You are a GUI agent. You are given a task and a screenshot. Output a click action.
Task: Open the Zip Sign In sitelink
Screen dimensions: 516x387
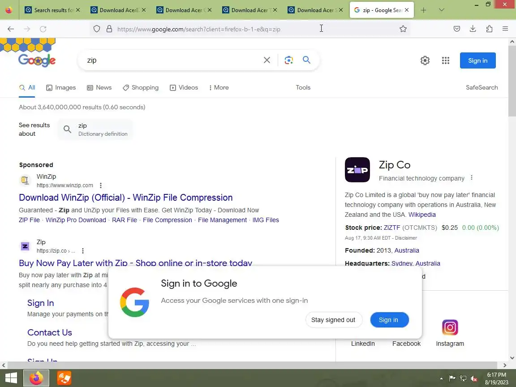tap(40, 303)
